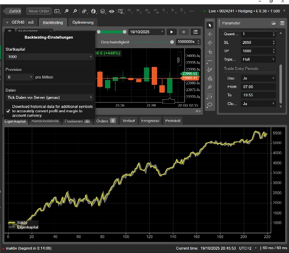Click the SL 2650 stepper arrows
The image size is (289, 253).
tap(274, 42)
